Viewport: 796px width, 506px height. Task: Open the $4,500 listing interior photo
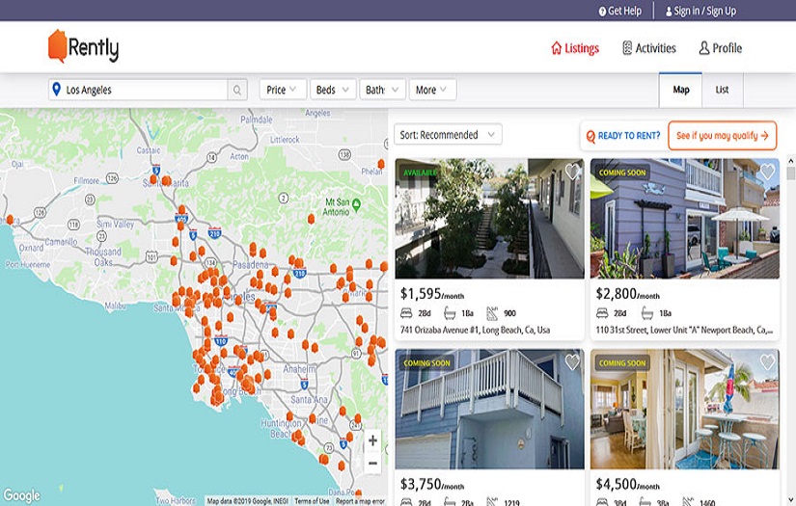(x=685, y=409)
